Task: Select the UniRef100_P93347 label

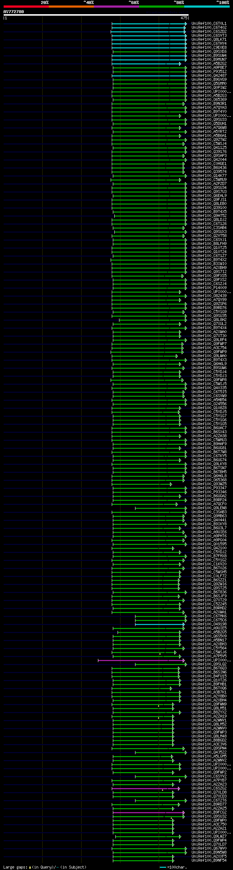Action: coord(209,488)
